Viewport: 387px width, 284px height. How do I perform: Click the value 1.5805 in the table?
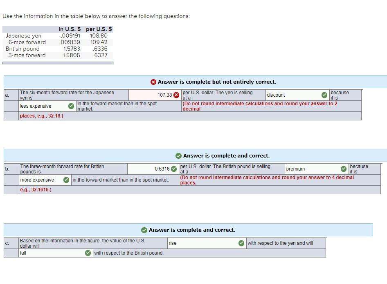tap(71, 55)
